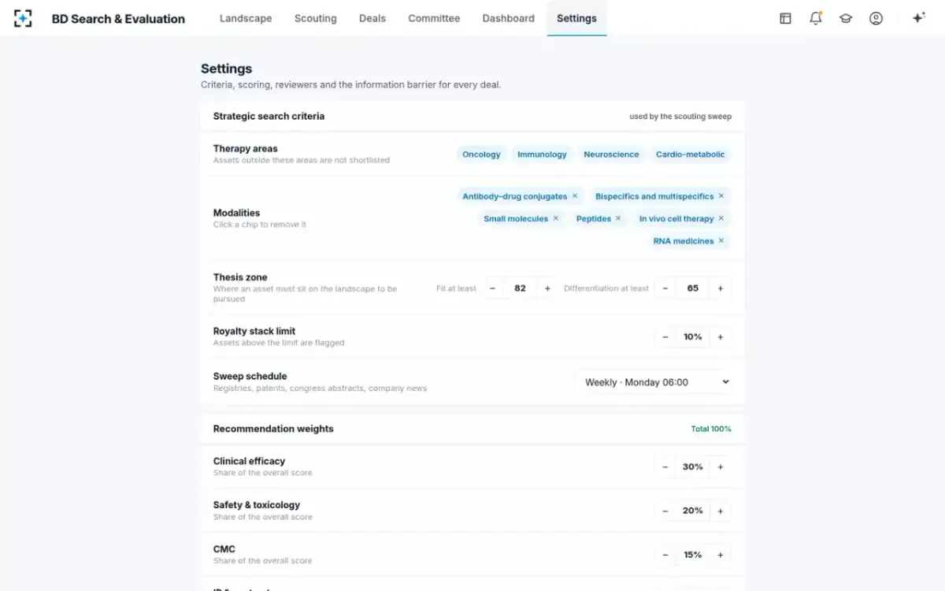The image size is (945, 591).
Task: Toggle the Oncology therapy area chip
Action: pyautogui.click(x=481, y=154)
